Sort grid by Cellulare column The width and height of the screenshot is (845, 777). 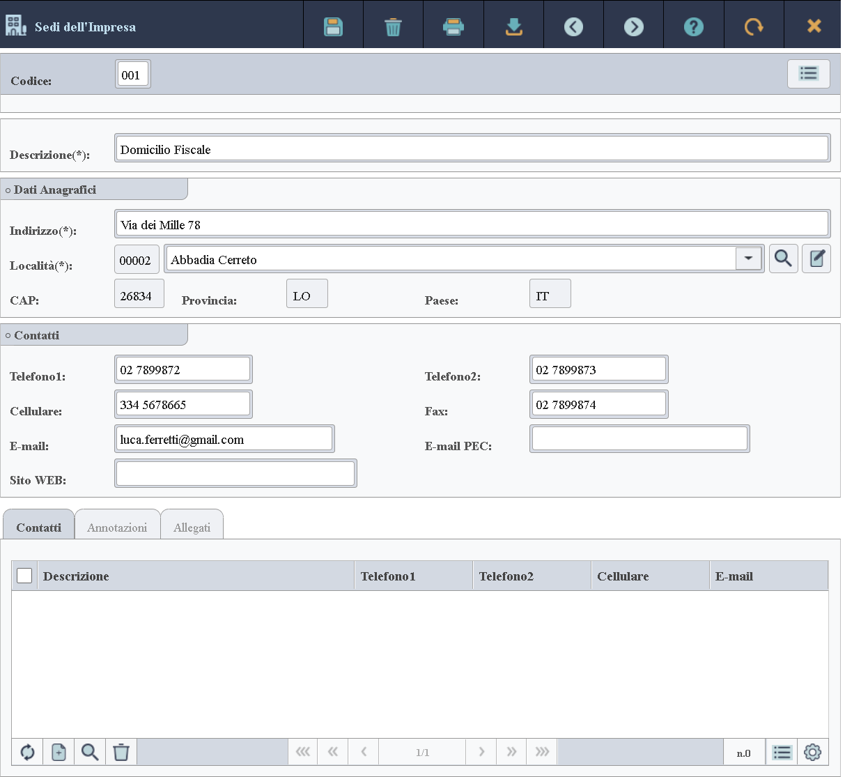point(651,576)
